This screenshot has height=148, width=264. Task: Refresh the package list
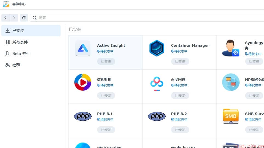tap(24, 18)
